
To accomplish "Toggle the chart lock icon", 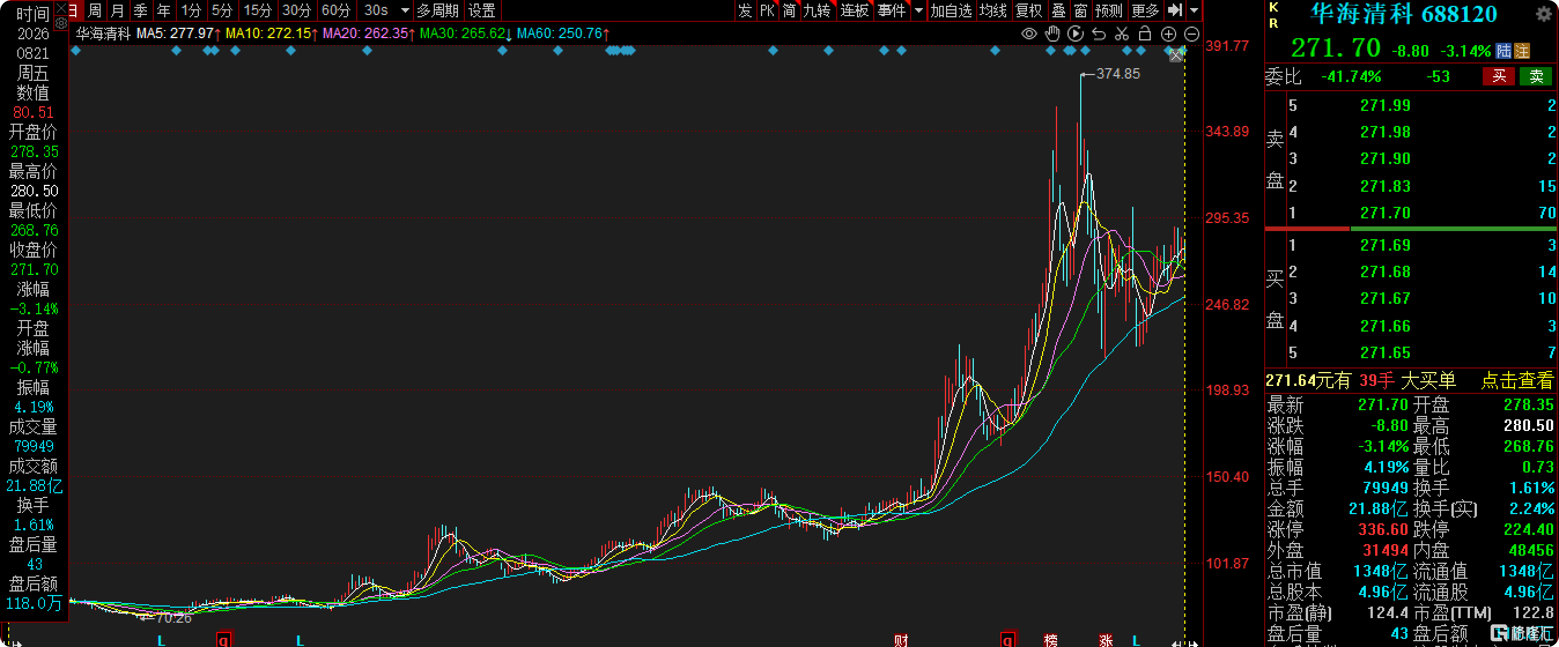I will (x=1144, y=34).
